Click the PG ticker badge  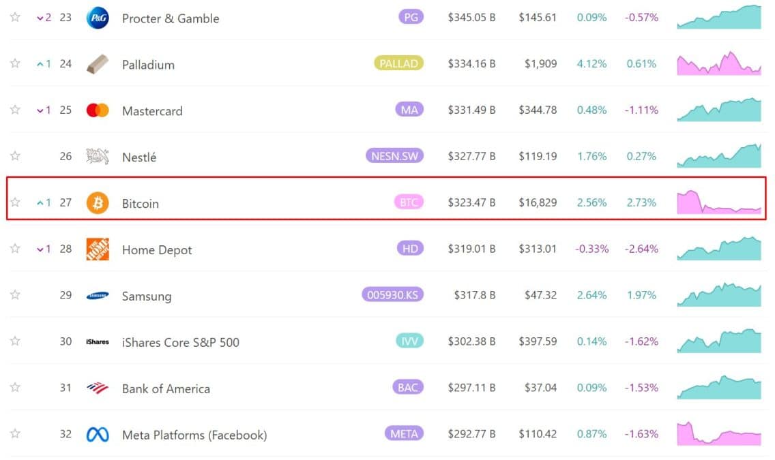pos(411,17)
